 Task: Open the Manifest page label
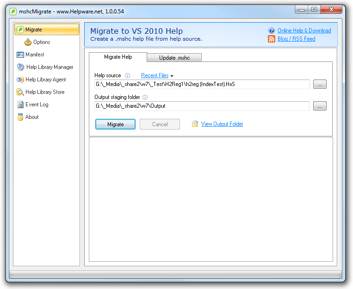pyautogui.click(x=35, y=55)
